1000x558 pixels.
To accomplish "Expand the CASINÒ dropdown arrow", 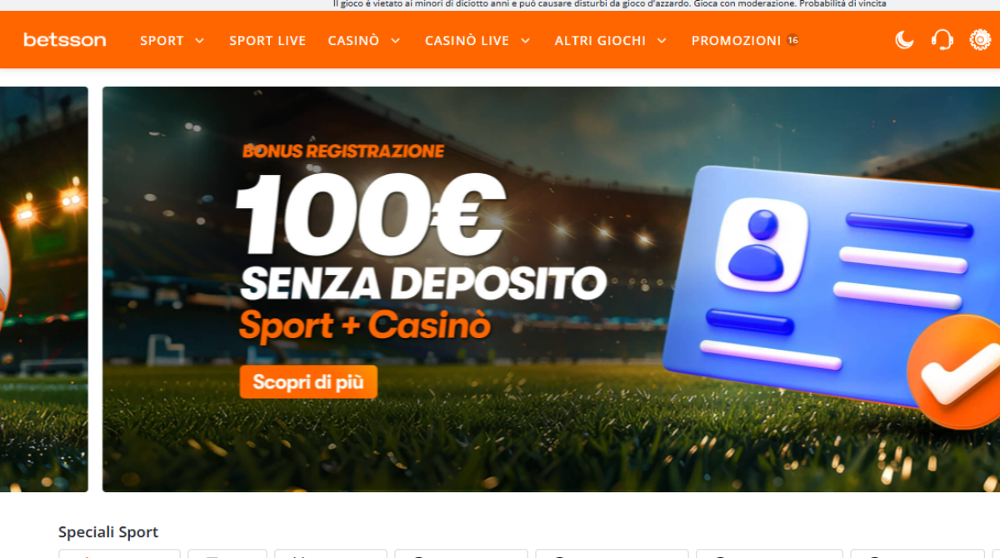I will tap(395, 40).
